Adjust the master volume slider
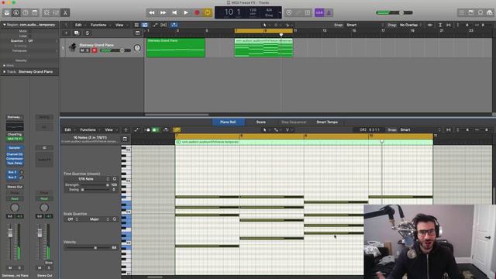Image resolution: width=496 pixels, height=279 pixels. click(x=394, y=12)
